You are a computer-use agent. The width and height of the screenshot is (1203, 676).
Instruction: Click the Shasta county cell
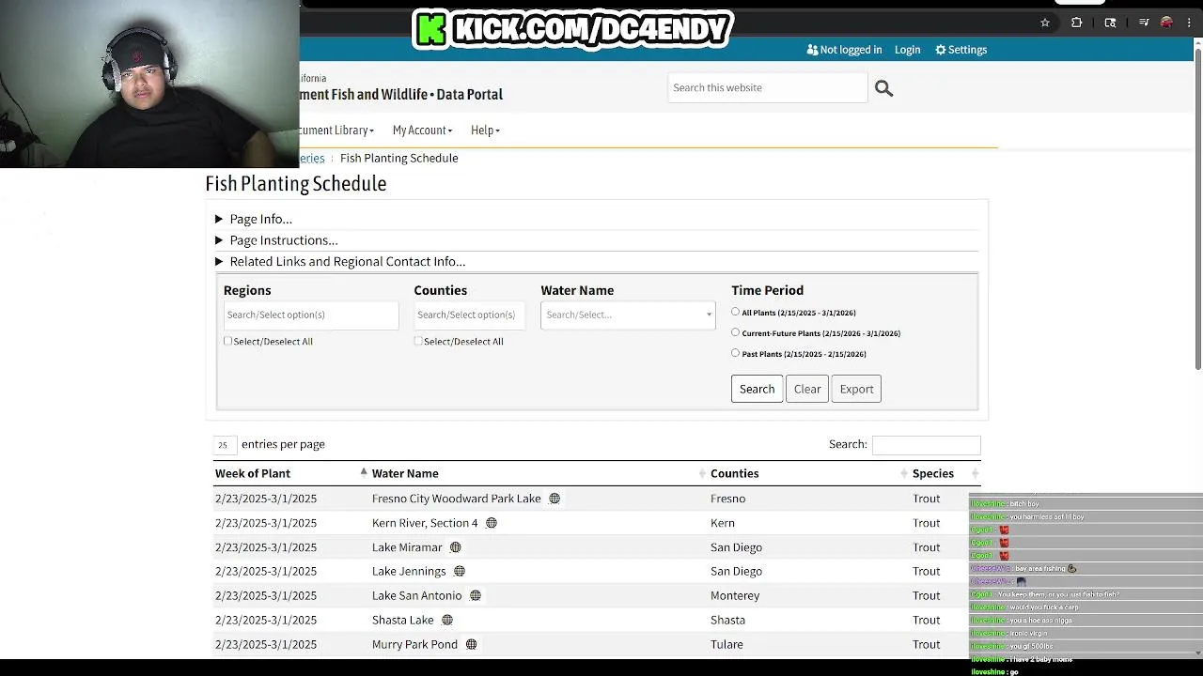pos(727,620)
